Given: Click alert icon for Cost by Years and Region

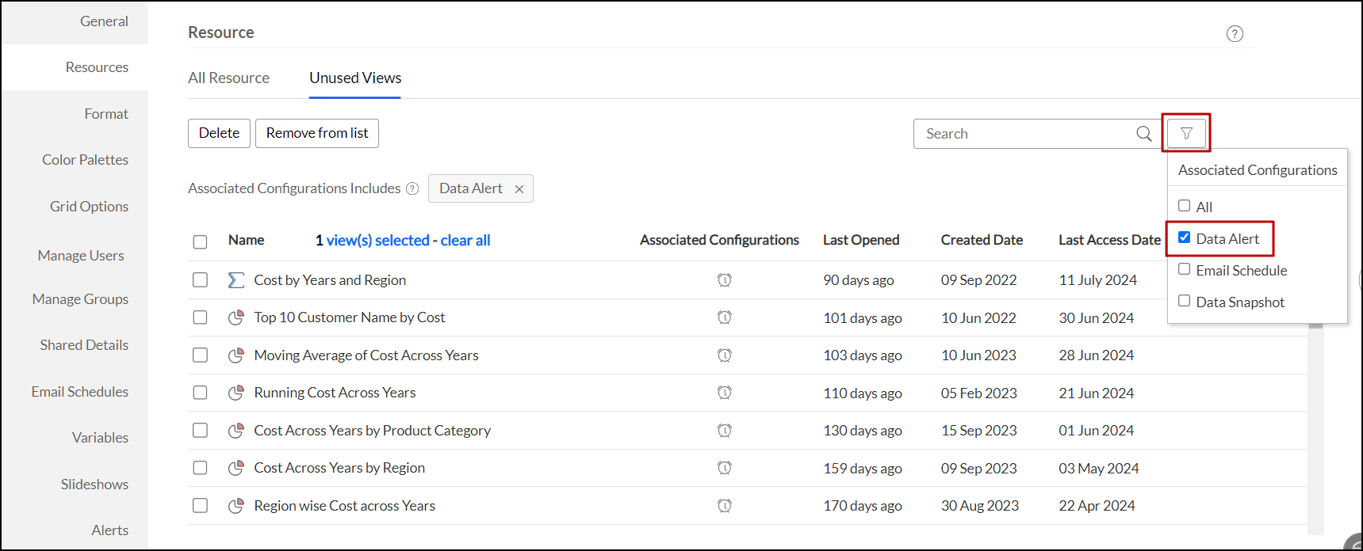Looking at the screenshot, I should (x=724, y=280).
